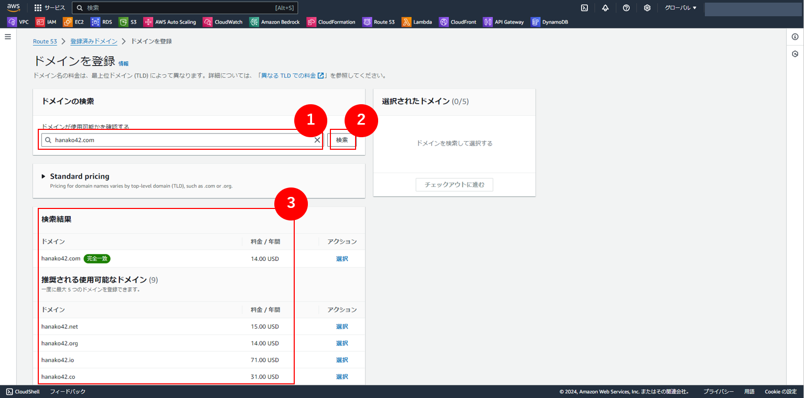The width and height of the screenshot is (804, 398).
Task: Open the 異なる TLD での料金 link
Action: [293, 75]
